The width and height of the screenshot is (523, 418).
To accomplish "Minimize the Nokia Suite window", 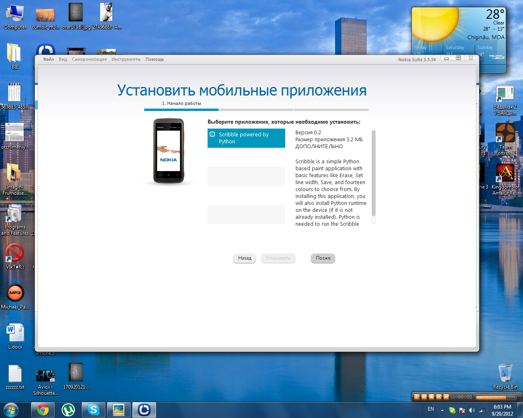I will [x=447, y=58].
